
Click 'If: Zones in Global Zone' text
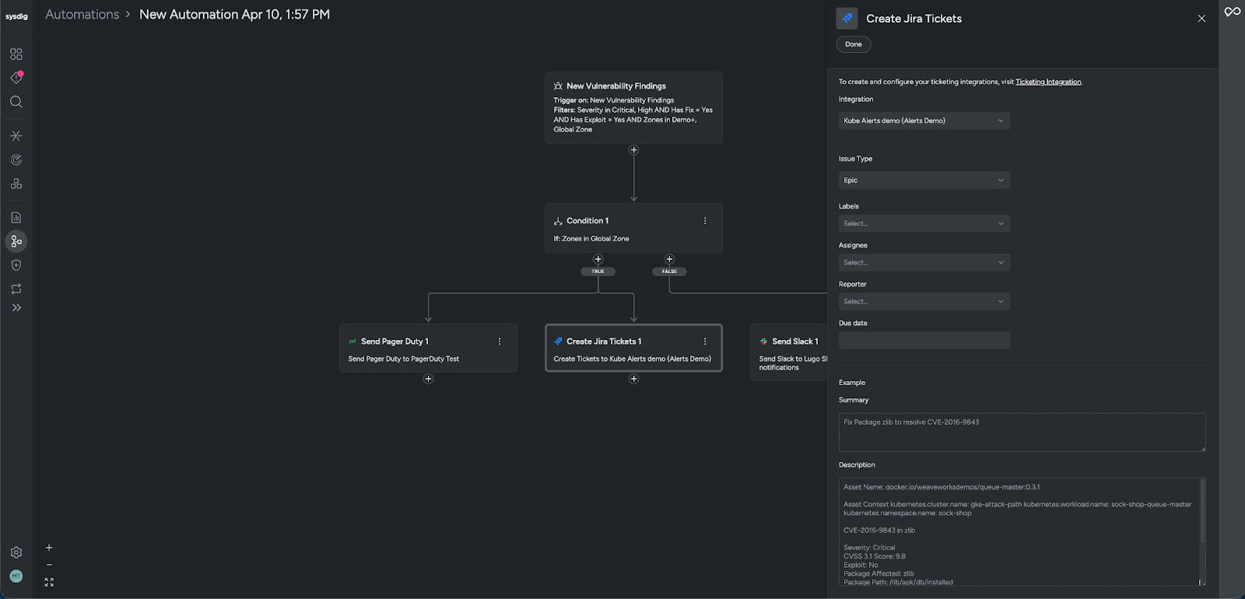point(591,239)
